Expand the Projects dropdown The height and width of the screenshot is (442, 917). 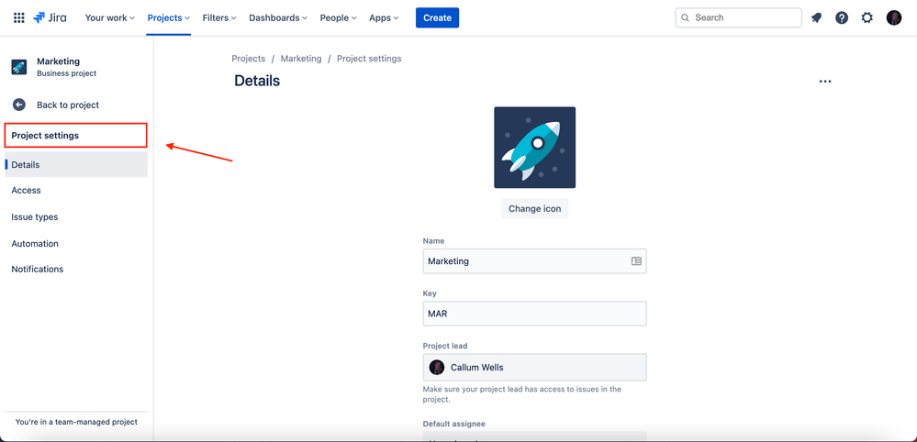[x=168, y=17]
